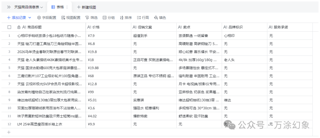Select the cell 爆款特卖
The image size is (320, 138).
(154, 116)
